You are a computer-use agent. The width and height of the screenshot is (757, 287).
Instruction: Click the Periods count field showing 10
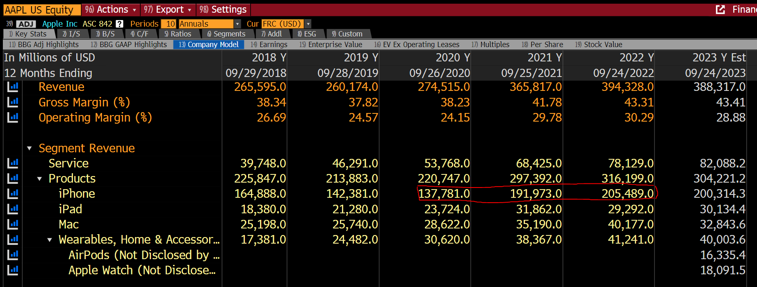point(169,24)
